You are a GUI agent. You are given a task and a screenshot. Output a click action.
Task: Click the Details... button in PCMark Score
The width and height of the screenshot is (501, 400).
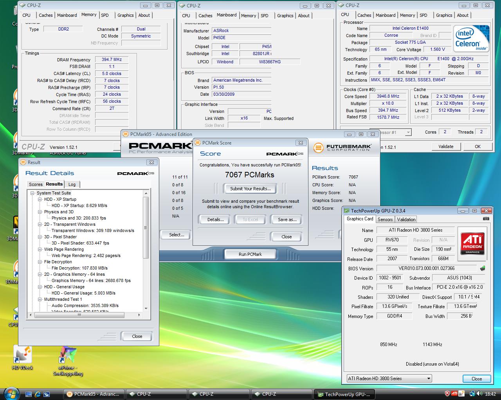[x=216, y=220]
